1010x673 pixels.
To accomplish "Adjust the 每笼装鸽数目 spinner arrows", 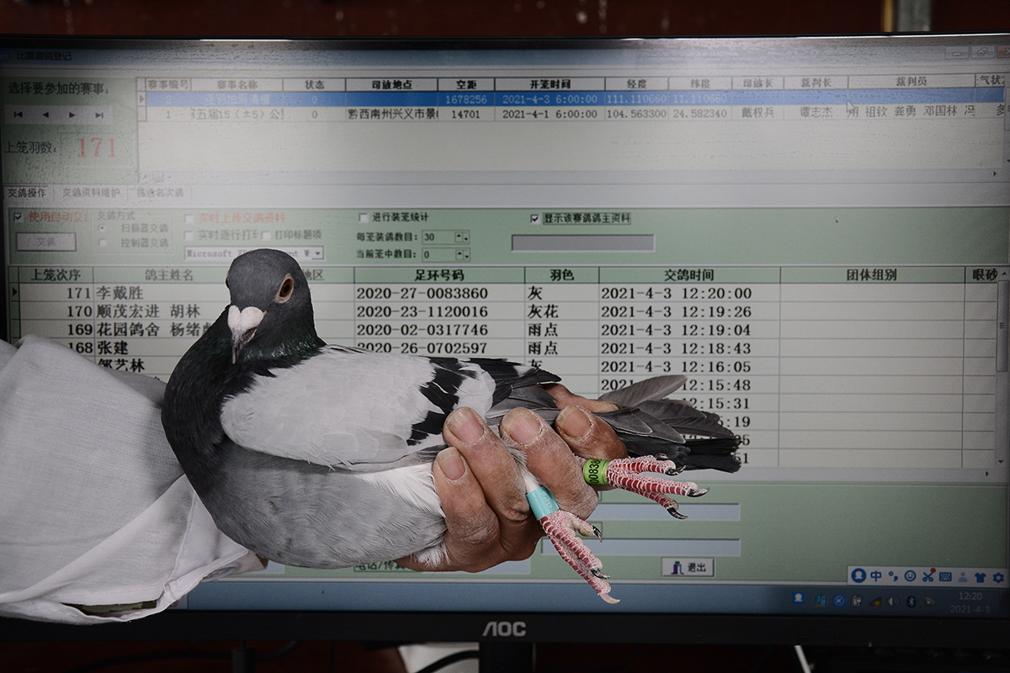I will click(x=461, y=237).
